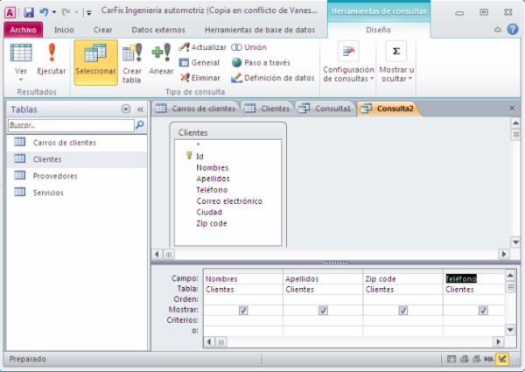Image resolution: width=525 pixels, height=372 pixels.
Task: Click the Buscar search field in Tablas pane
Action: (x=70, y=125)
